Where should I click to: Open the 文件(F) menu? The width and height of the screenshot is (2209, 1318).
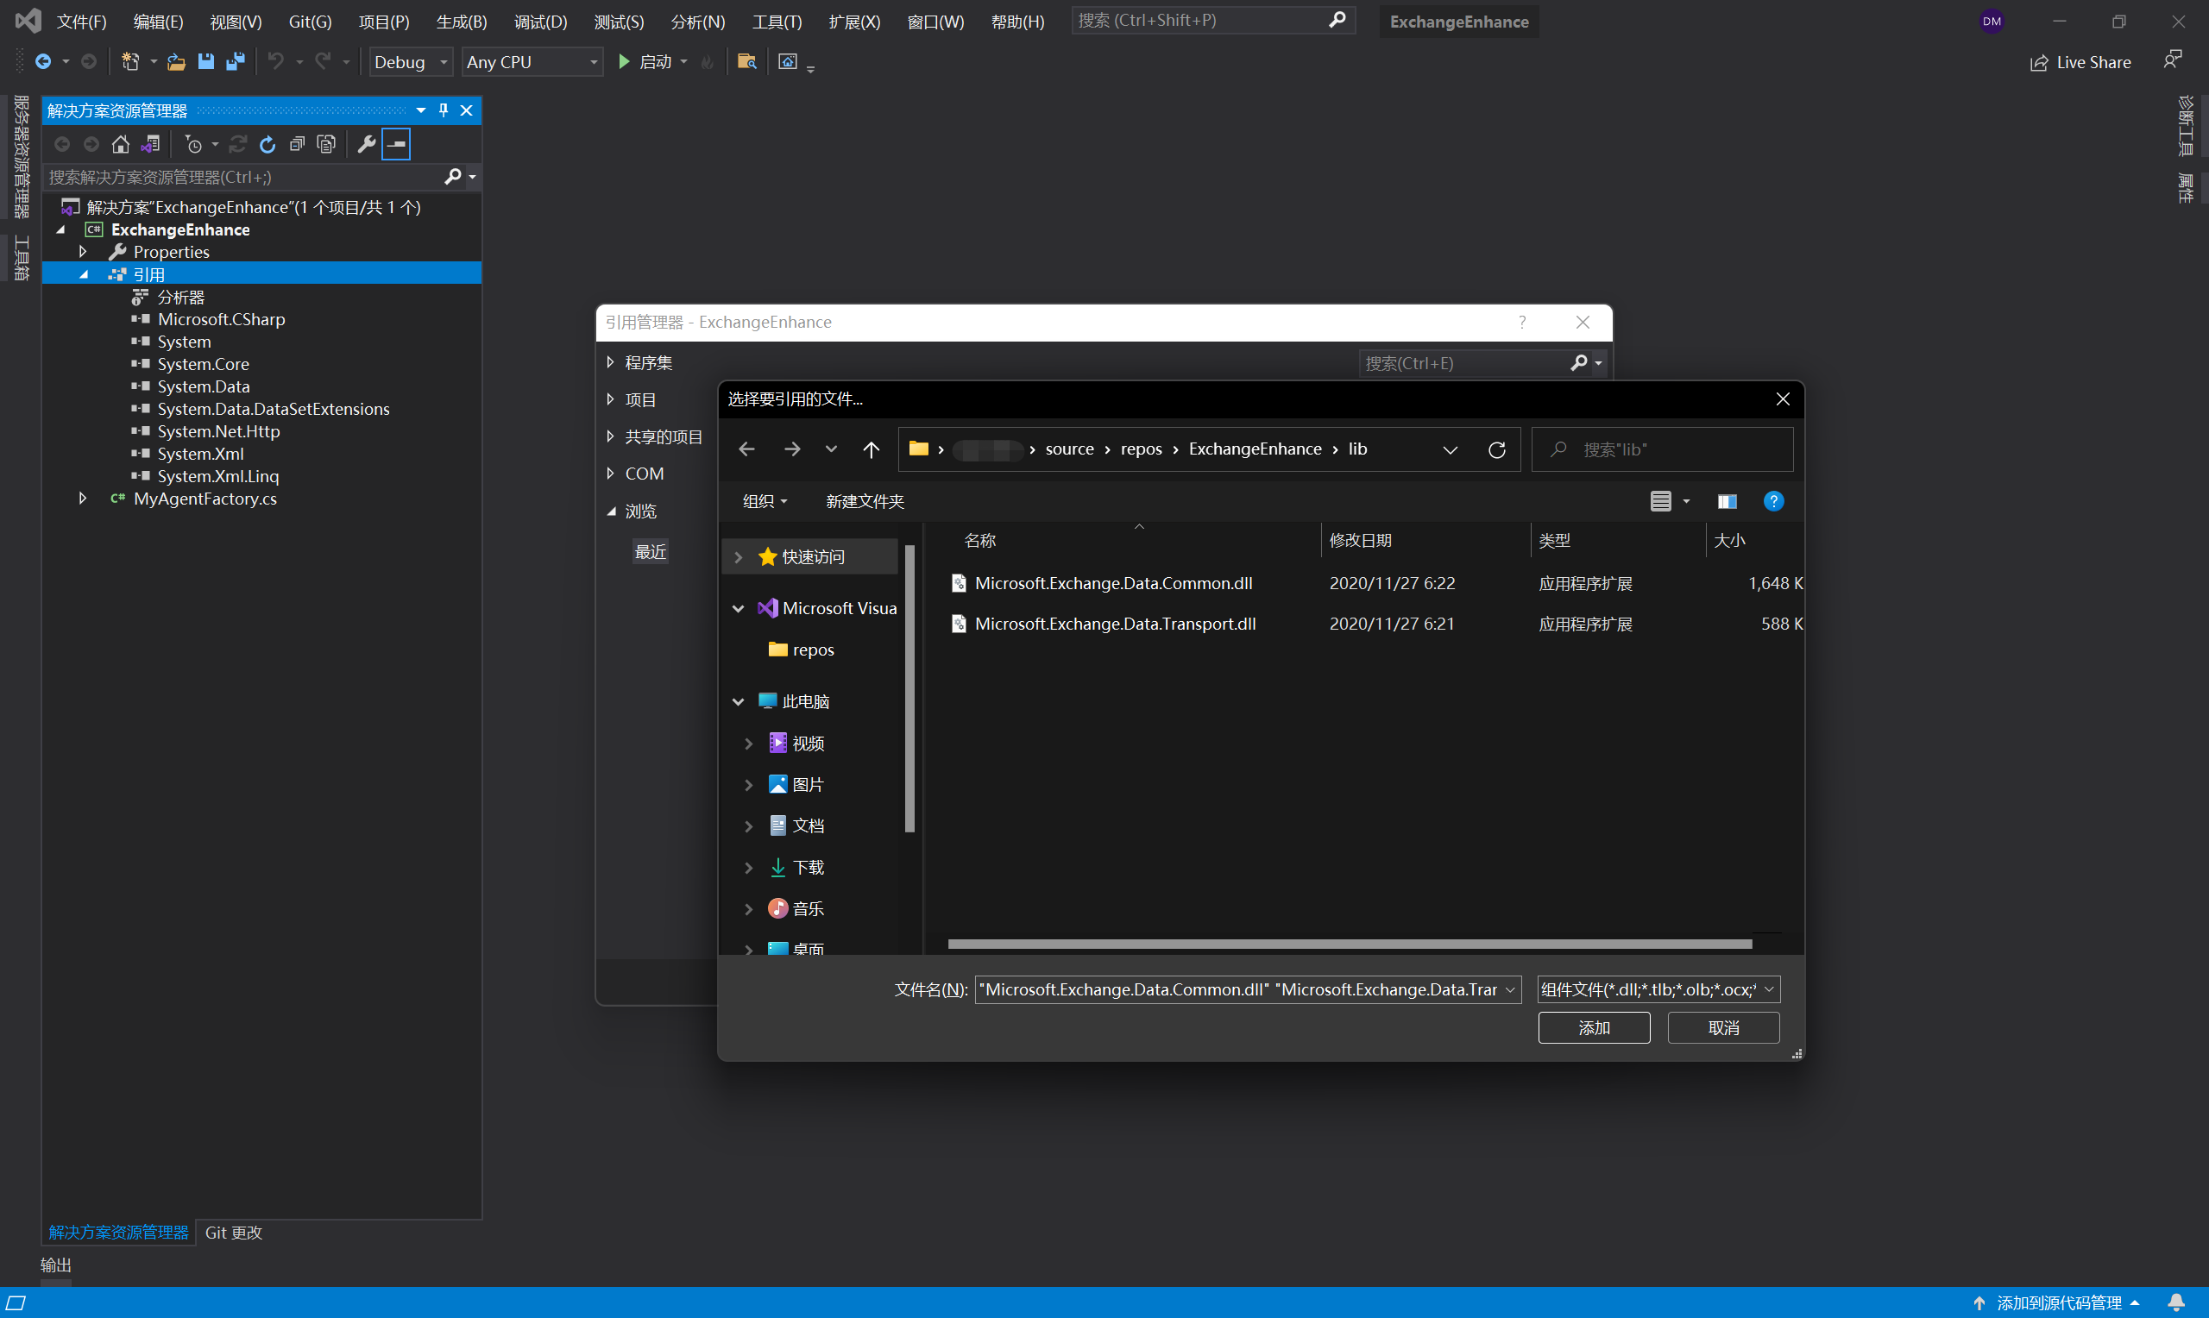[82, 22]
